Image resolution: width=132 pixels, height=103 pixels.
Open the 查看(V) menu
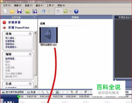(29, 6)
